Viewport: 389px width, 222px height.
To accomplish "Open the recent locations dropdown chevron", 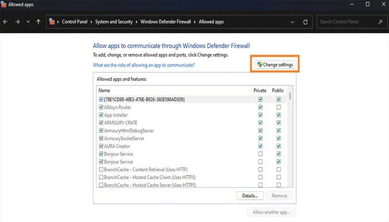I will (28, 22).
